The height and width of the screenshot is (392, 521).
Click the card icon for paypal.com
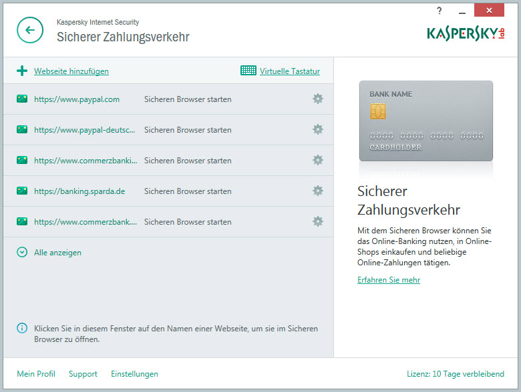[22, 99]
